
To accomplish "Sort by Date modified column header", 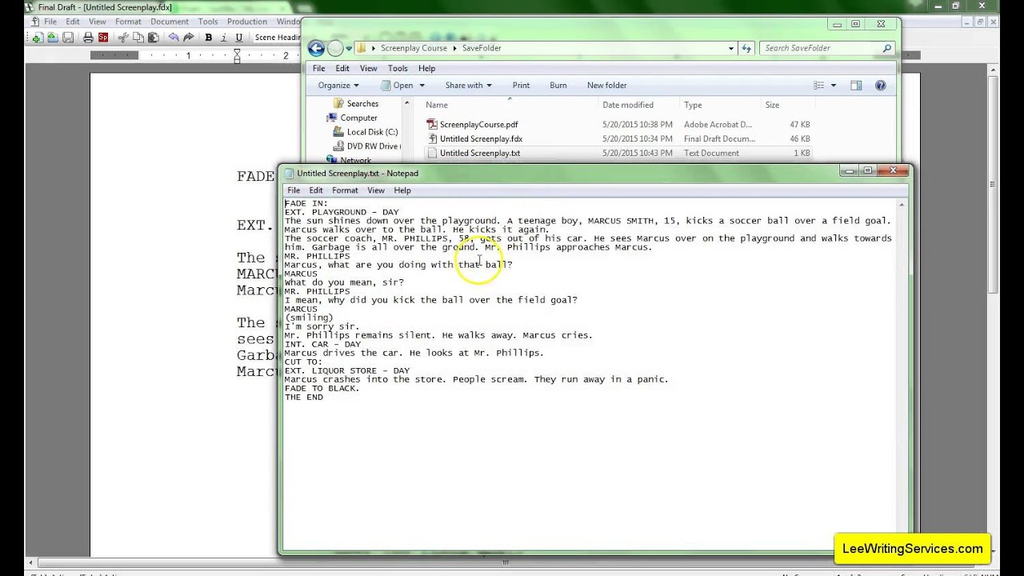I will pos(628,105).
